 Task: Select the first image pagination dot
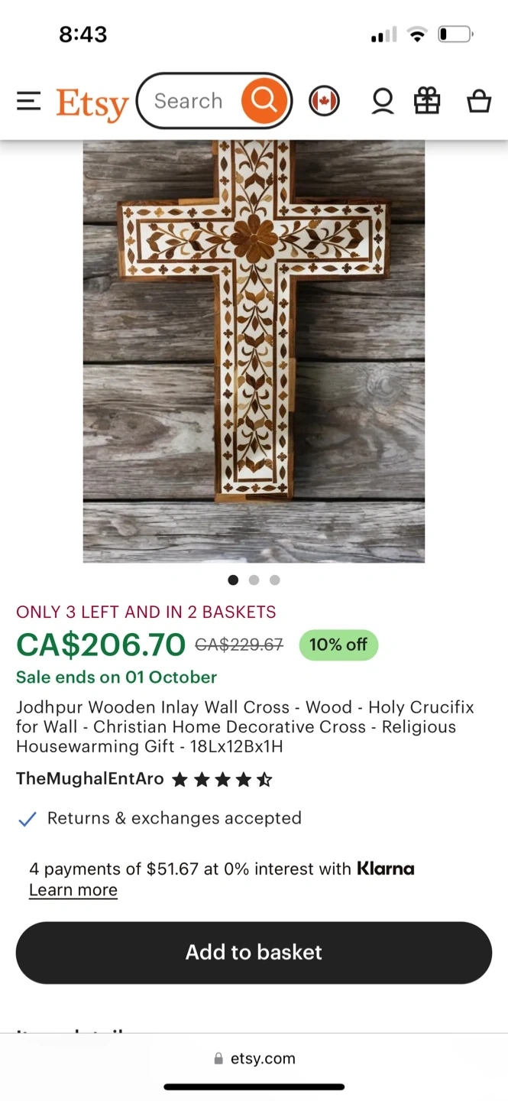(x=233, y=580)
